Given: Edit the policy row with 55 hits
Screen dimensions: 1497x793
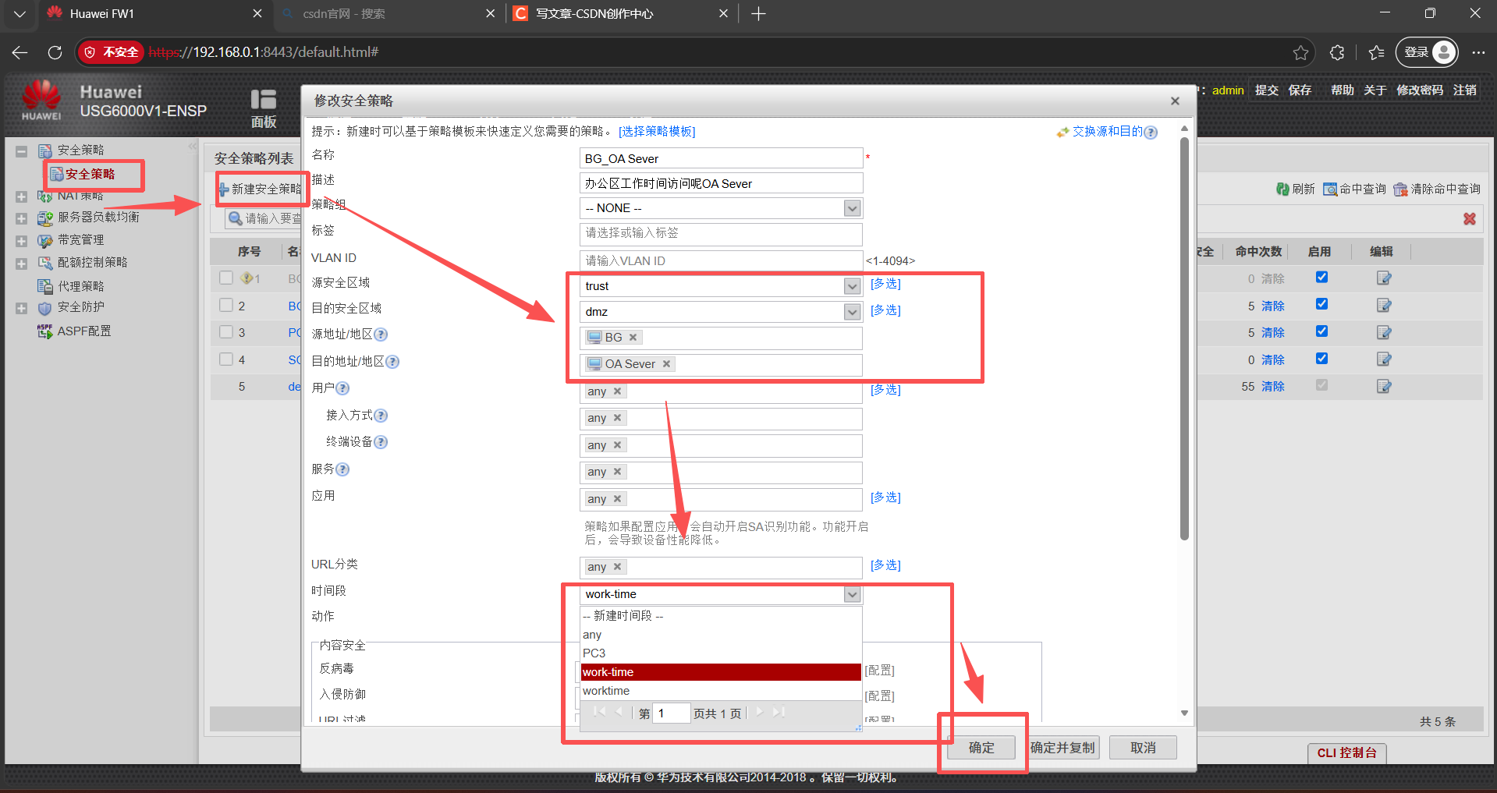Looking at the screenshot, I should [1384, 386].
